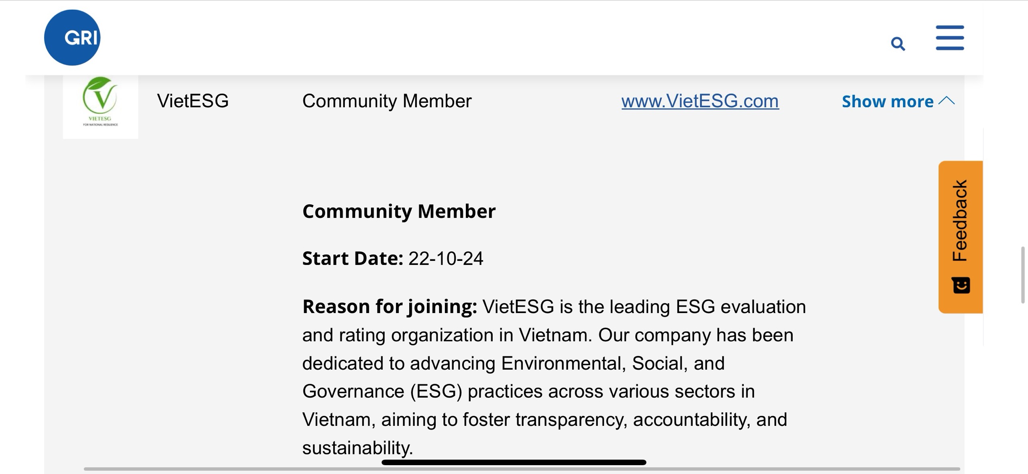
Task: Visit the www.VietESG.com link
Action: (700, 101)
